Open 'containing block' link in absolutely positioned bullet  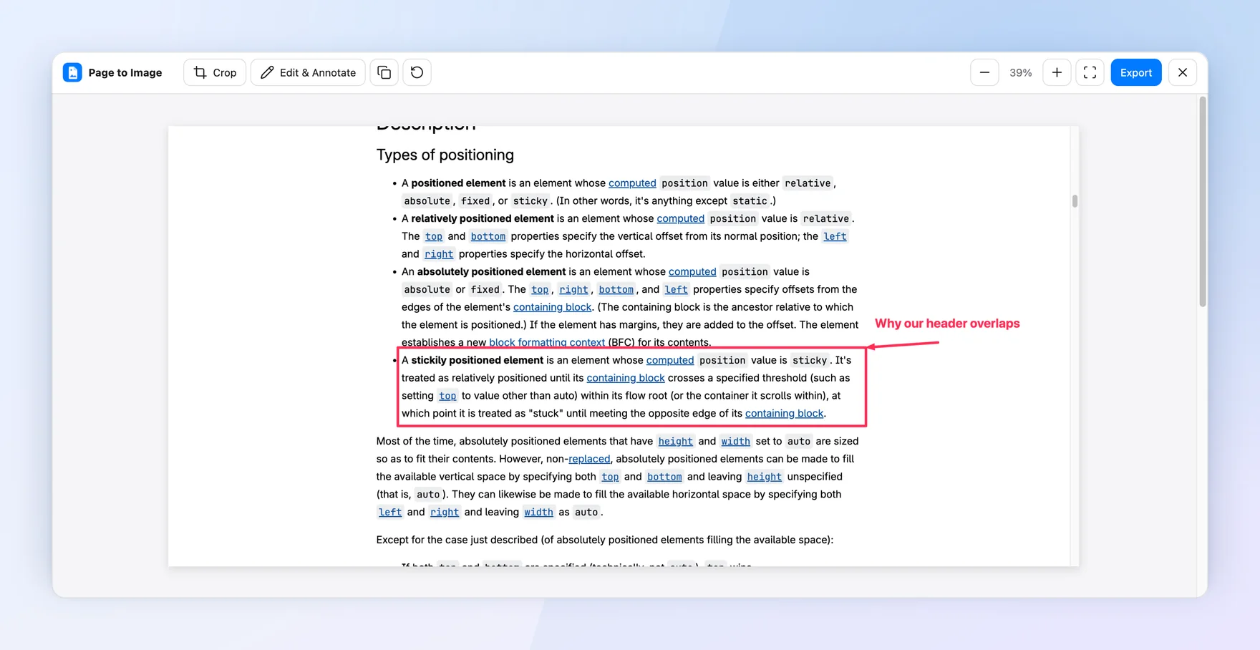pyautogui.click(x=552, y=307)
